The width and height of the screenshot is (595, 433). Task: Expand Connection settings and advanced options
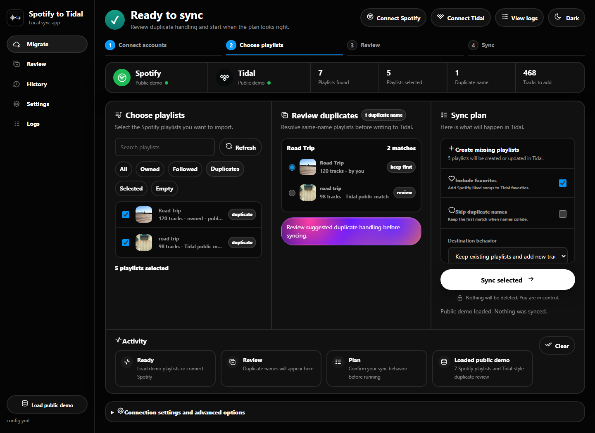pyautogui.click(x=345, y=412)
